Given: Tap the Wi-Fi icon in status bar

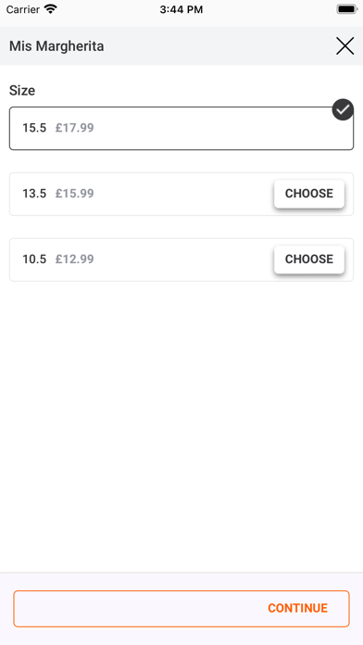Looking at the screenshot, I should (51, 9).
